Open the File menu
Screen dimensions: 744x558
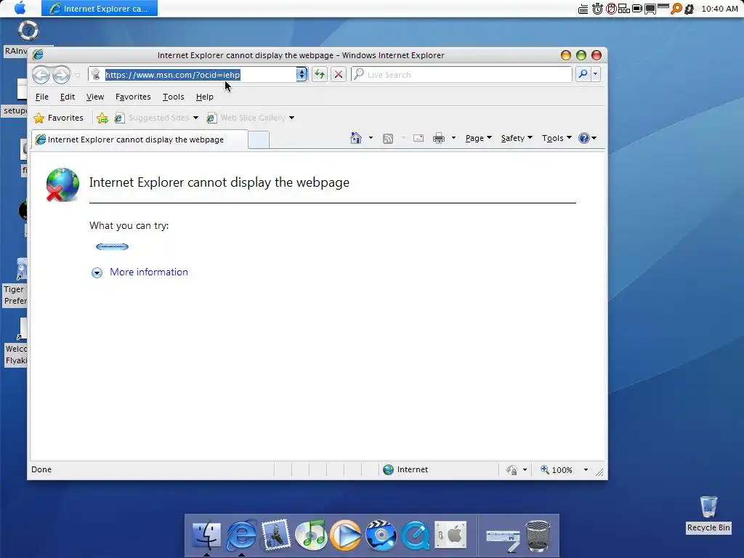tap(41, 97)
